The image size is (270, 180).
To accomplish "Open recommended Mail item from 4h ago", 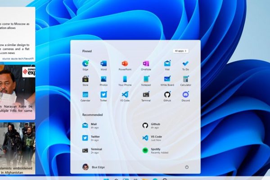I will click(91, 126).
